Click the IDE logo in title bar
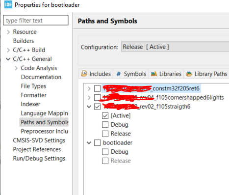The image size is (229, 195). click(8, 4)
